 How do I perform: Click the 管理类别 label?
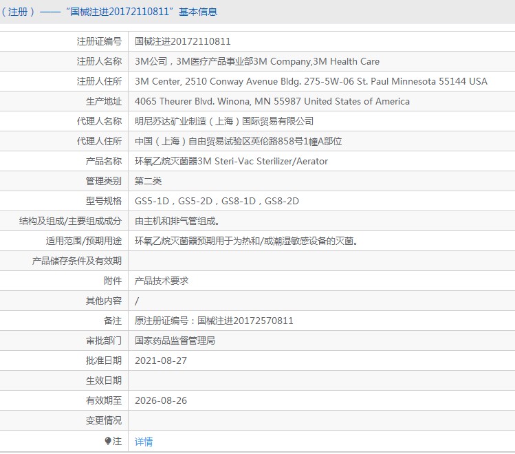click(x=104, y=181)
